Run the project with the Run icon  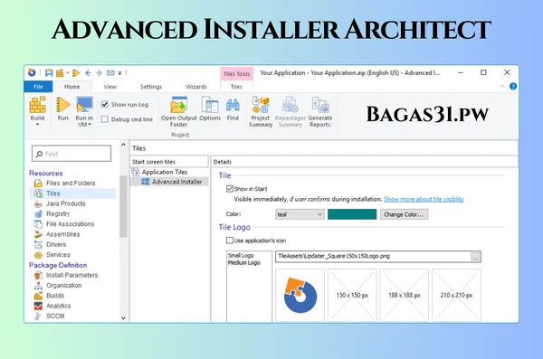(x=62, y=105)
